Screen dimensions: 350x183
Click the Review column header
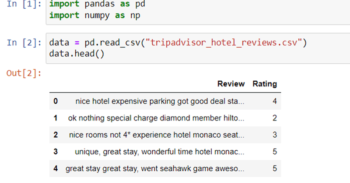(231, 84)
